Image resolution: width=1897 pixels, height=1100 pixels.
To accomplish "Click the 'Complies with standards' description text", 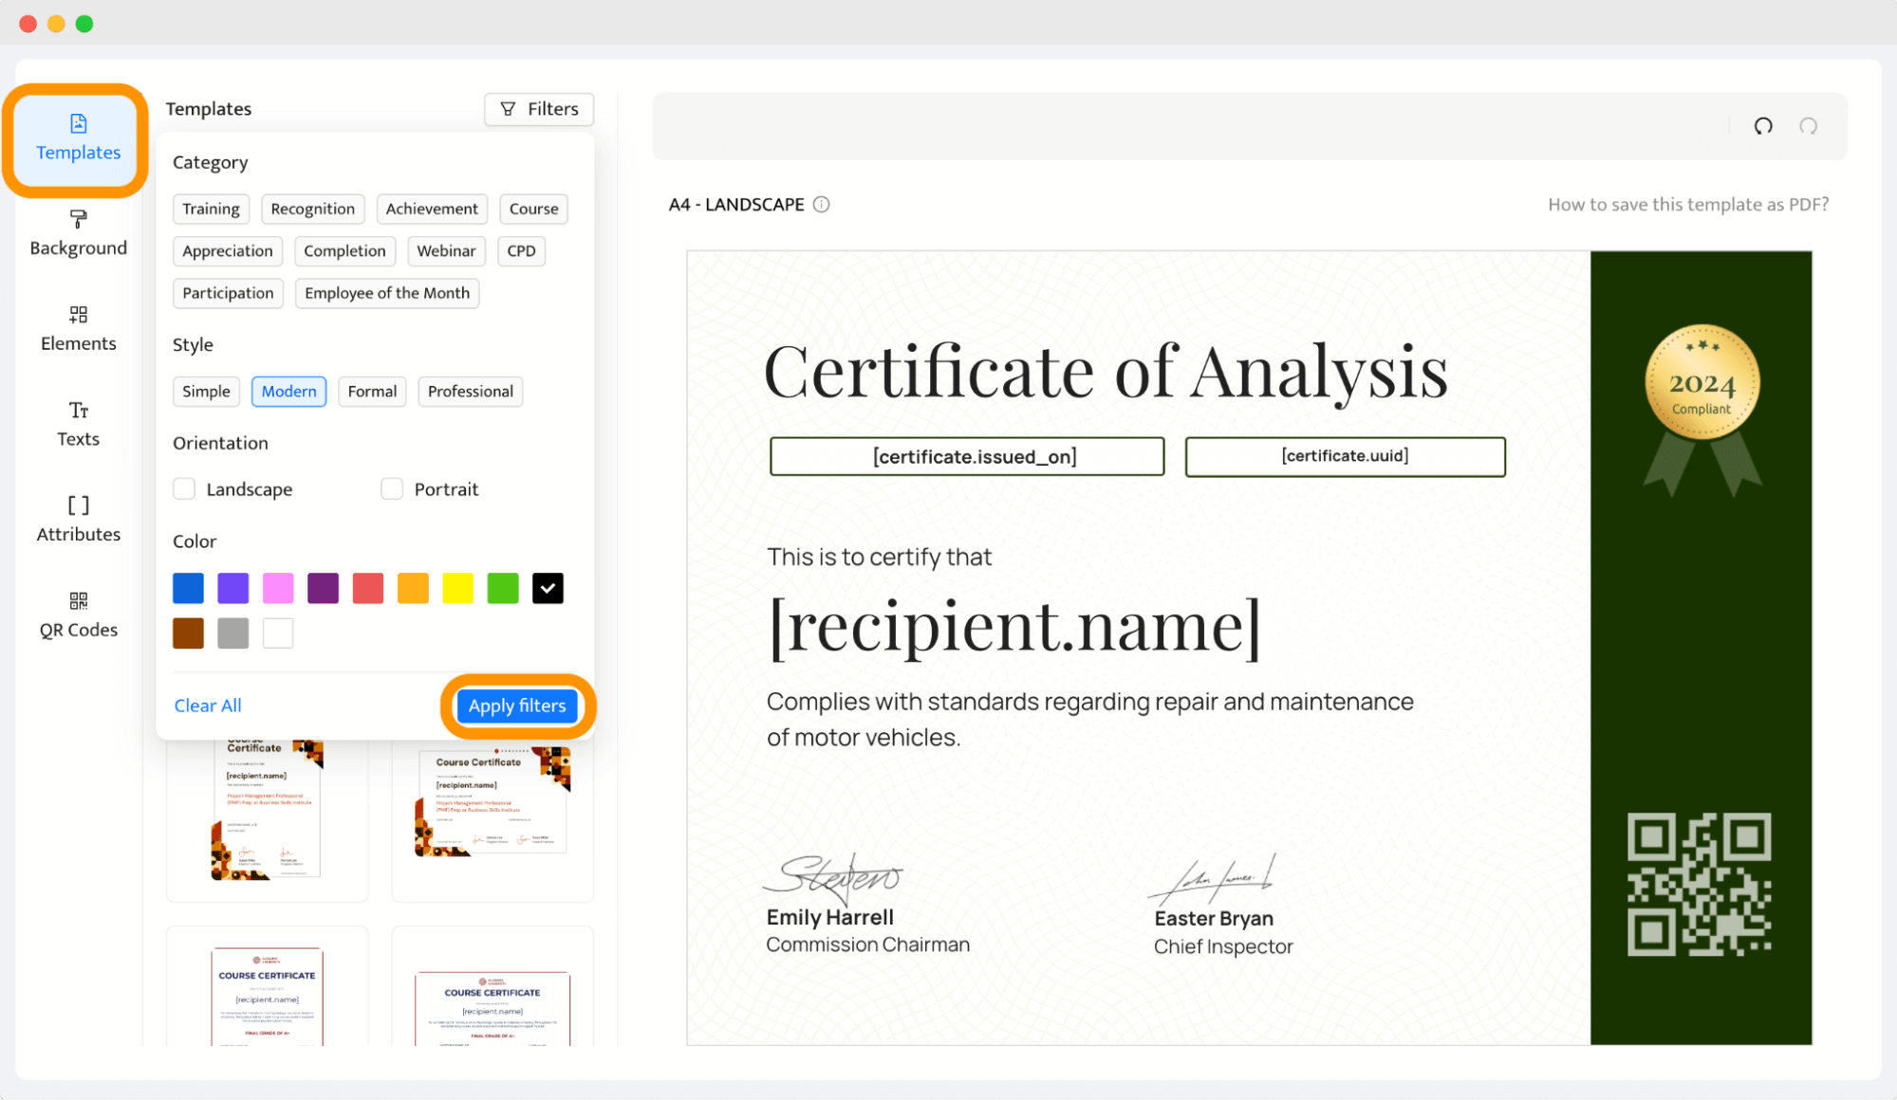I will click(1090, 720).
